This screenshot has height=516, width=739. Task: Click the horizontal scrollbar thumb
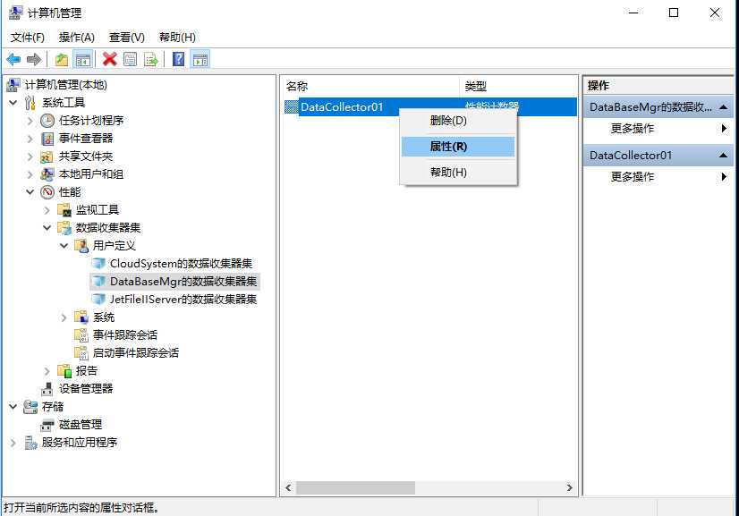355,487
